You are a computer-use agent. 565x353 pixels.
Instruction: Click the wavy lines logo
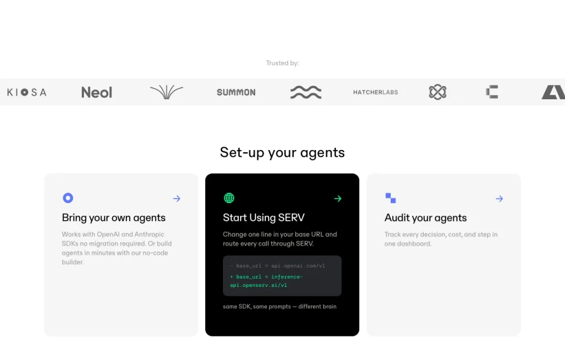coord(306,92)
